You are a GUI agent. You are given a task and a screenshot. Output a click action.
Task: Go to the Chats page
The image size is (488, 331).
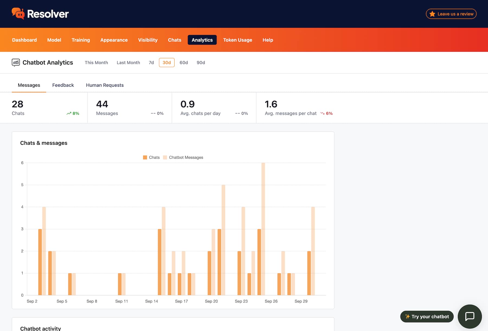click(x=175, y=40)
